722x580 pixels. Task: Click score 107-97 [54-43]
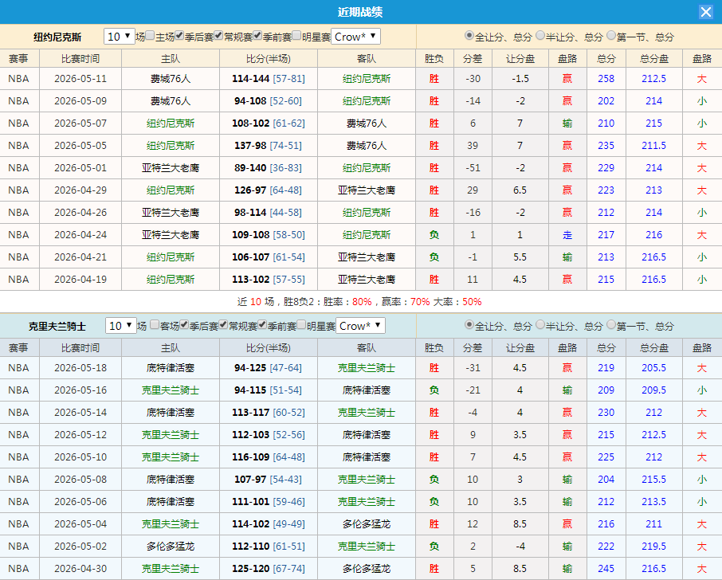pos(269,480)
